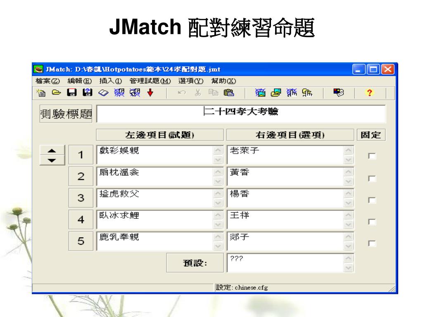Click the title field 二十四孝大考驗
Image resolution: width=423 pixels, height=317 pixels.
click(x=241, y=114)
